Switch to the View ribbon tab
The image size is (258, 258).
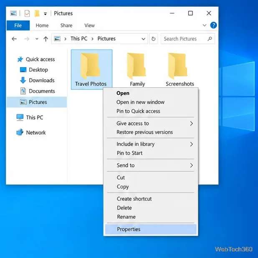click(x=89, y=25)
